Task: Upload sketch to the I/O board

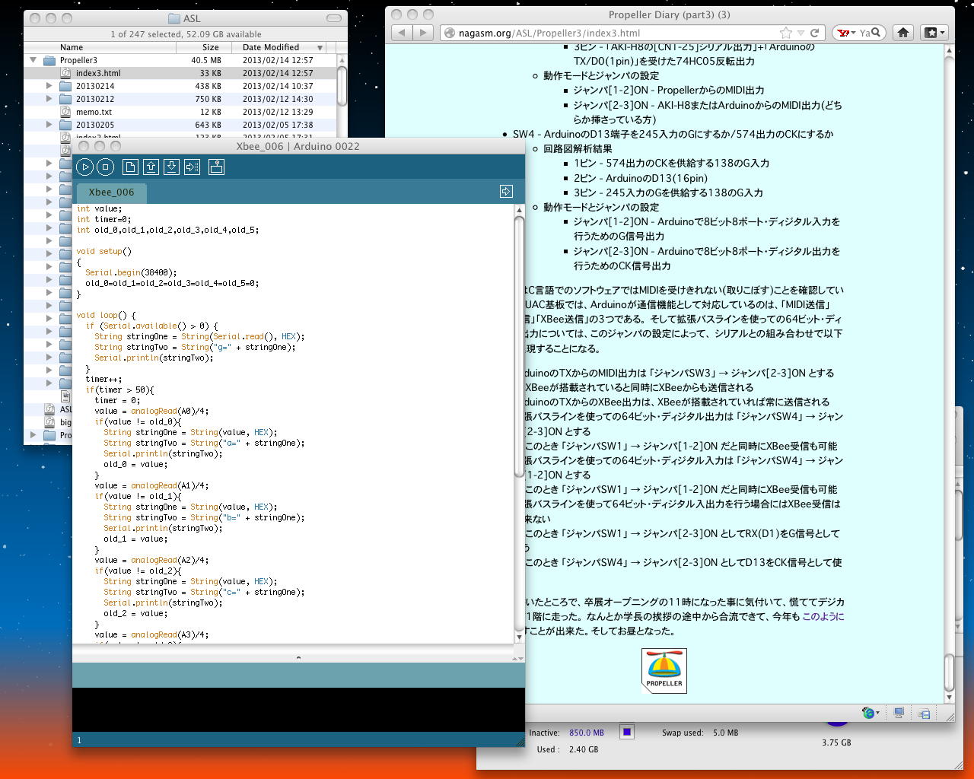Action: coord(192,167)
